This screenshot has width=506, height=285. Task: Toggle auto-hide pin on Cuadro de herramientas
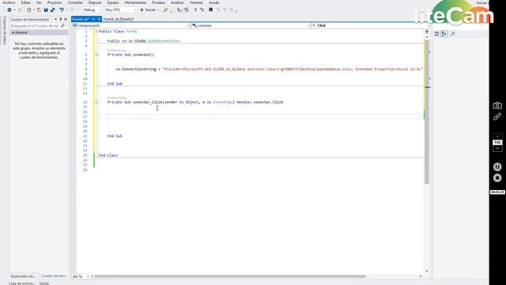(x=60, y=19)
